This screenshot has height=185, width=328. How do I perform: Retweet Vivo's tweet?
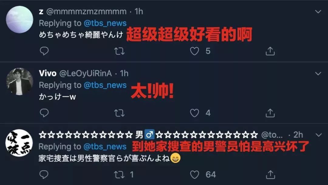point(119,113)
